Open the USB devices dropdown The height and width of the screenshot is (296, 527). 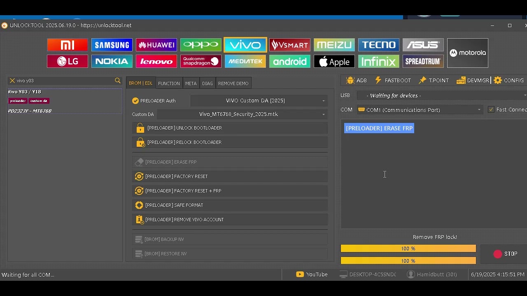(442, 95)
